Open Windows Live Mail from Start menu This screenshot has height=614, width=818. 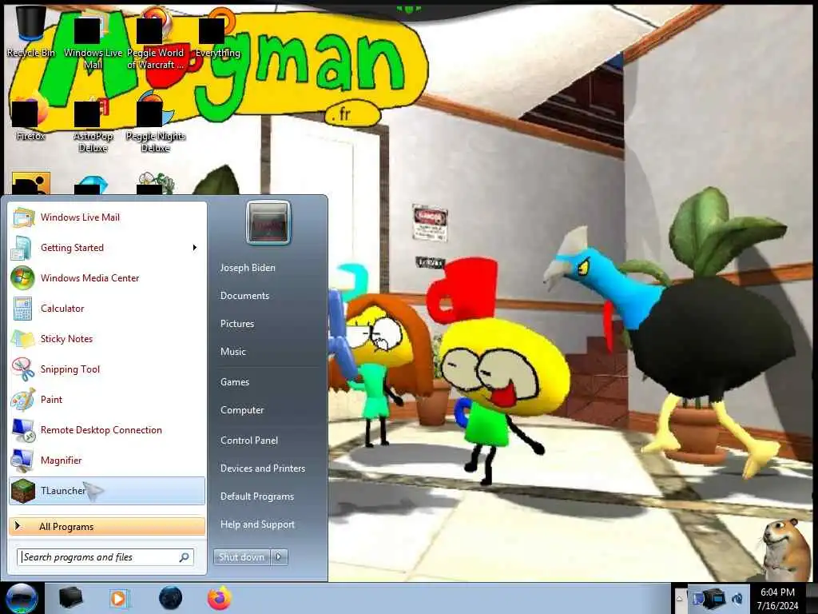[107, 217]
